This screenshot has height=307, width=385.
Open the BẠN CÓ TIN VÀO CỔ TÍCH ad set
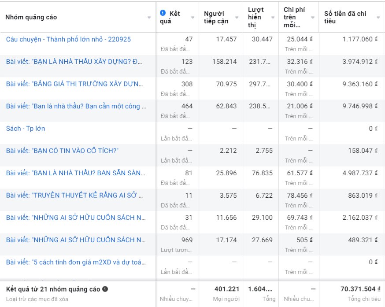(x=62, y=151)
